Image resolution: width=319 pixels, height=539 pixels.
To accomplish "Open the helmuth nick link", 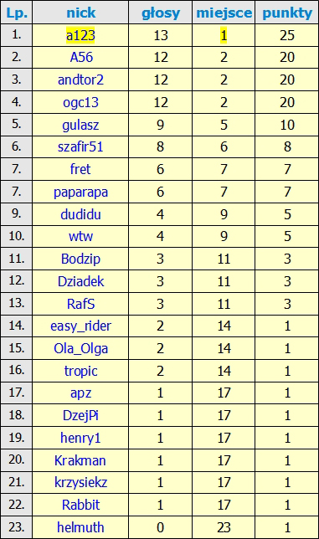I will (80, 527).
